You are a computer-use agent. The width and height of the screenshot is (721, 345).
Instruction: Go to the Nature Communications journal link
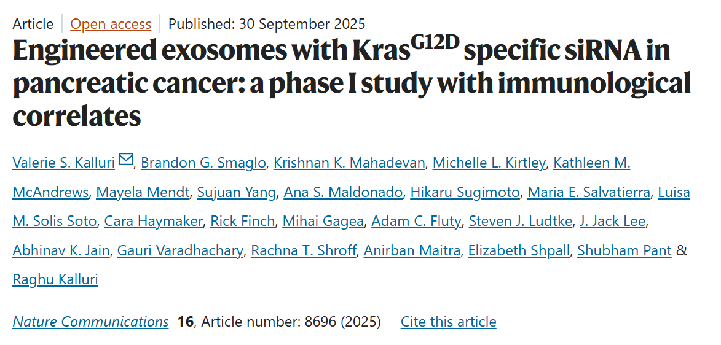click(90, 322)
